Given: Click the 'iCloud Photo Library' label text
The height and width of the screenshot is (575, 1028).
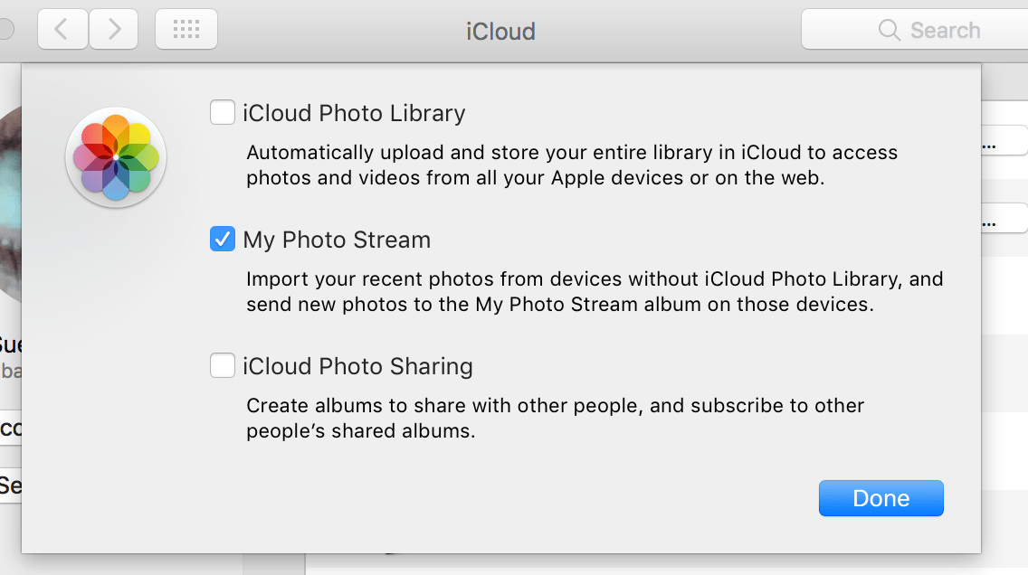Looking at the screenshot, I should pos(353,112).
